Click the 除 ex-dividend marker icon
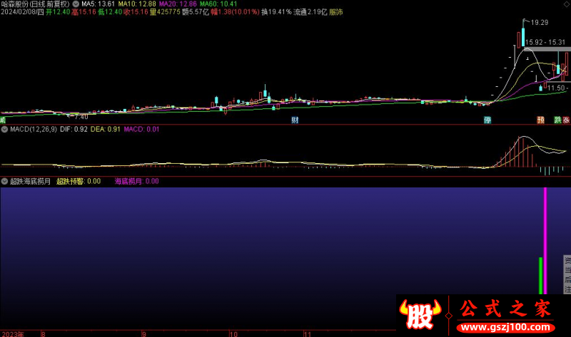The image size is (571, 337). click(487, 120)
